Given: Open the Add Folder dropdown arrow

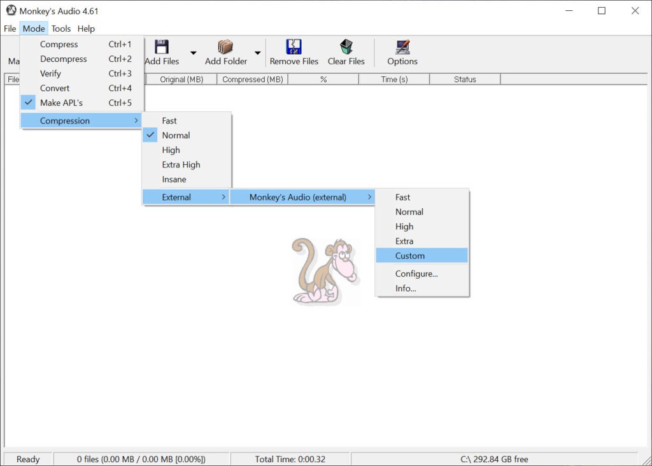Looking at the screenshot, I should coord(258,53).
